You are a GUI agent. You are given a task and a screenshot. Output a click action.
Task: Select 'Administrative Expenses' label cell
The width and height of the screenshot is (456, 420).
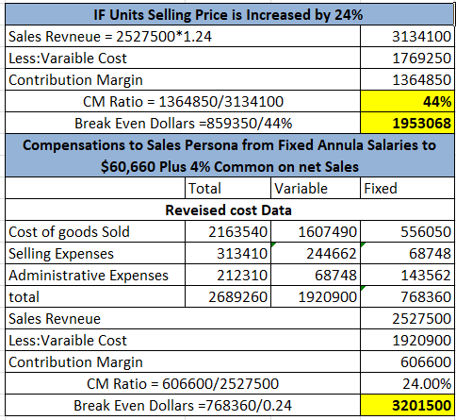coord(95,275)
